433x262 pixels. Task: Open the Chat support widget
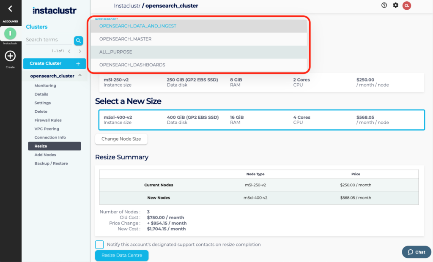[417, 252]
